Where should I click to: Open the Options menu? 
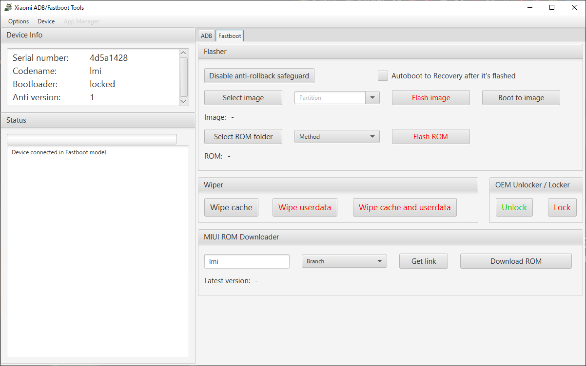(x=19, y=21)
